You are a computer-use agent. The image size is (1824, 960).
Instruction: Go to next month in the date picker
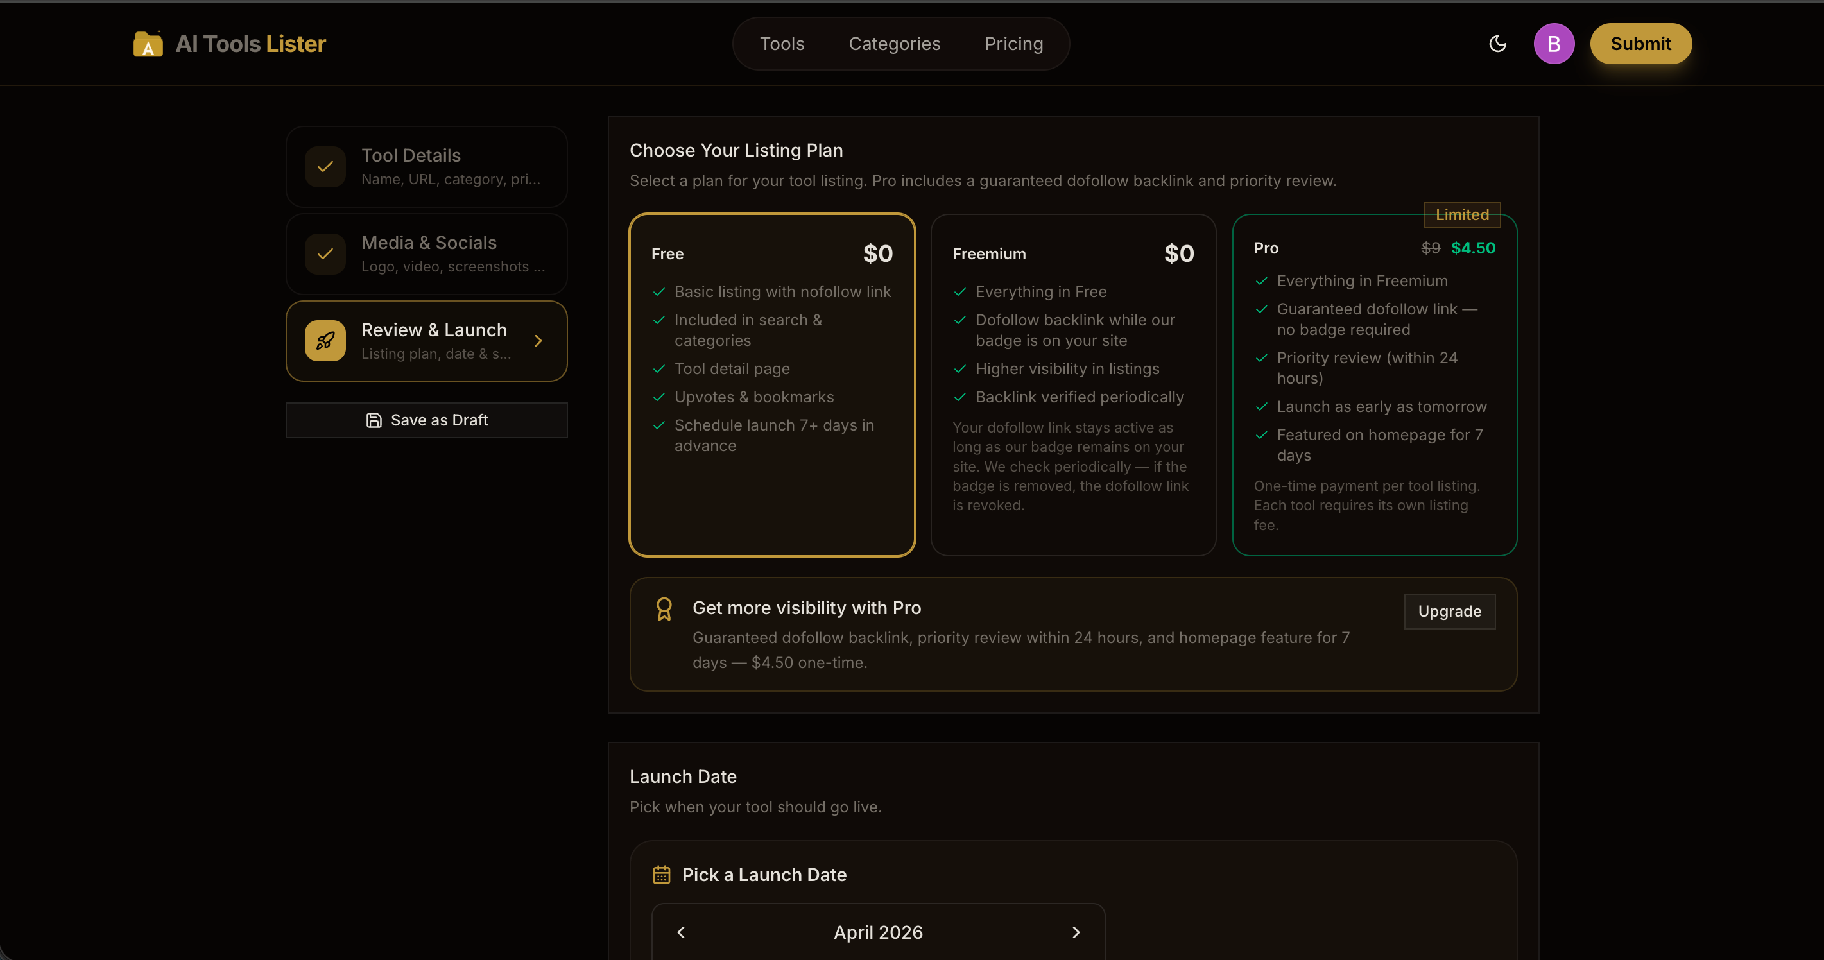pyautogui.click(x=1076, y=932)
